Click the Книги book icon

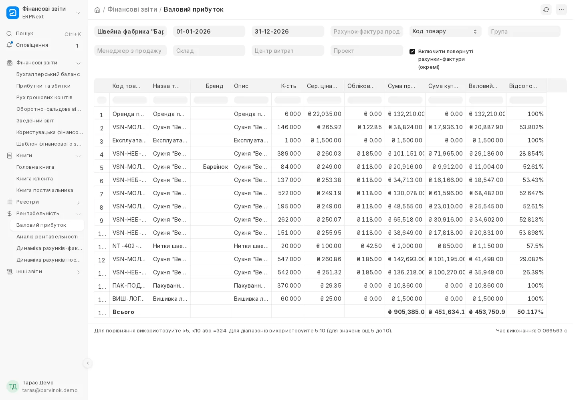(x=10, y=156)
